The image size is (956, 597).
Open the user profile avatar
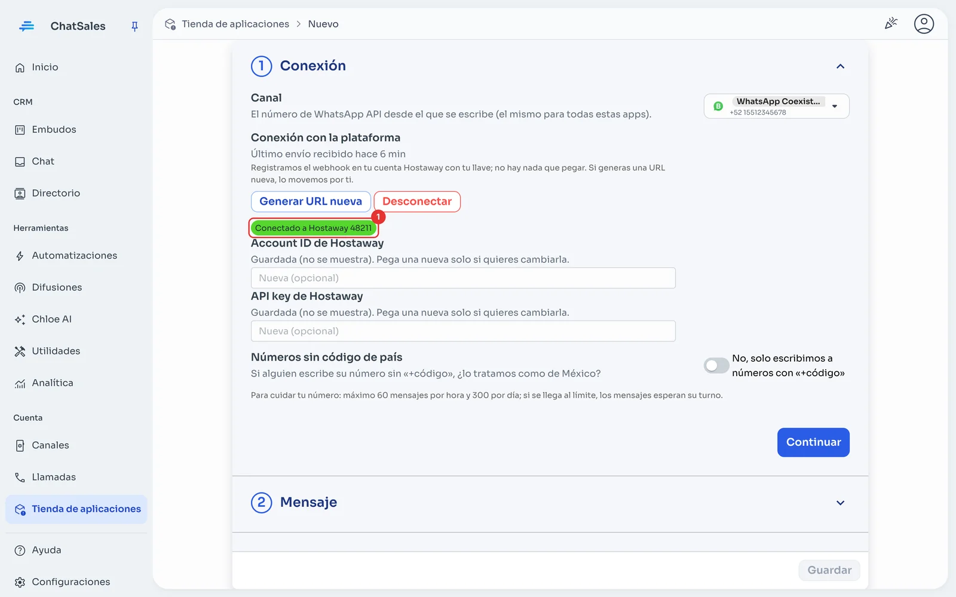pyautogui.click(x=924, y=24)
